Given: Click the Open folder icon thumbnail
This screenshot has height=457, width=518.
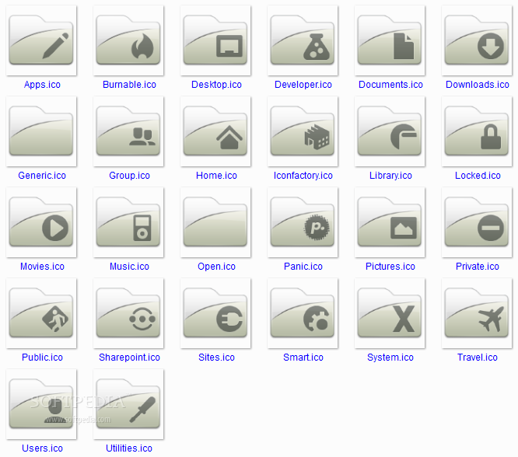Looking at the screenshot, I should point(215,222).
